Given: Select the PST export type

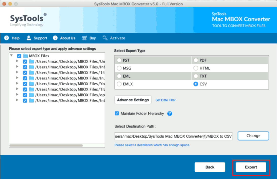Looking at the screenshot, I should (119, 60).
